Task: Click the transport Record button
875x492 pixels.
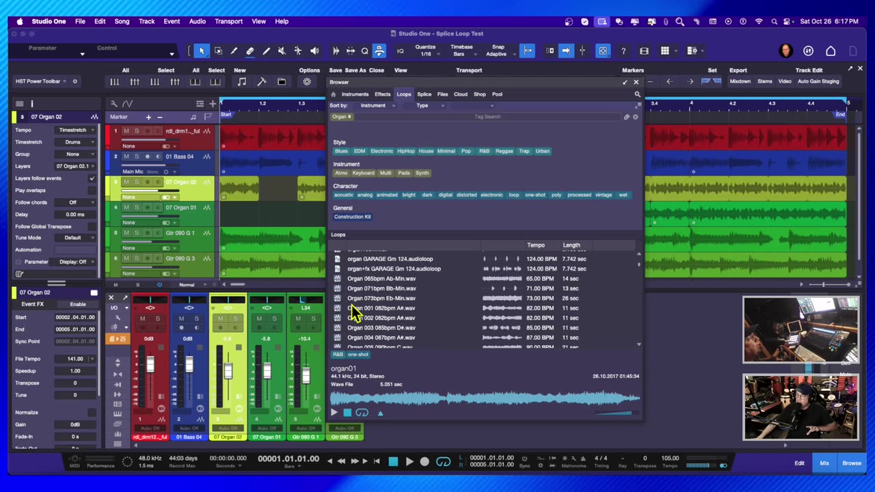Action: point(425,461)
